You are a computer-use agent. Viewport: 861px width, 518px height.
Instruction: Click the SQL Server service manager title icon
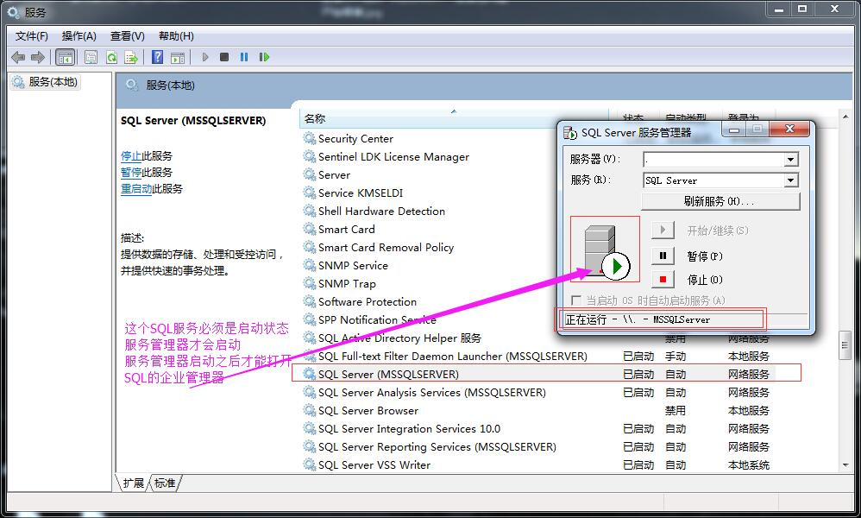(x=570, y=133)
